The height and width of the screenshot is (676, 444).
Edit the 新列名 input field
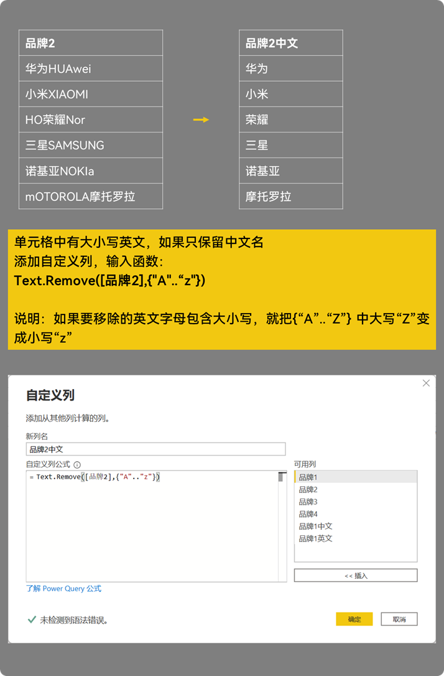coord(155,449)
